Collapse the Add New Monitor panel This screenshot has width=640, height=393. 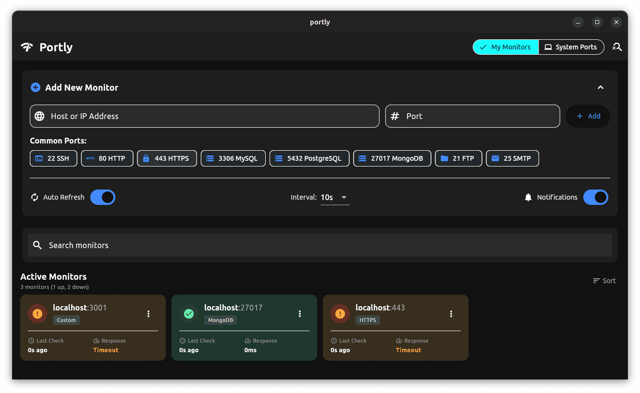click(600, 87)
